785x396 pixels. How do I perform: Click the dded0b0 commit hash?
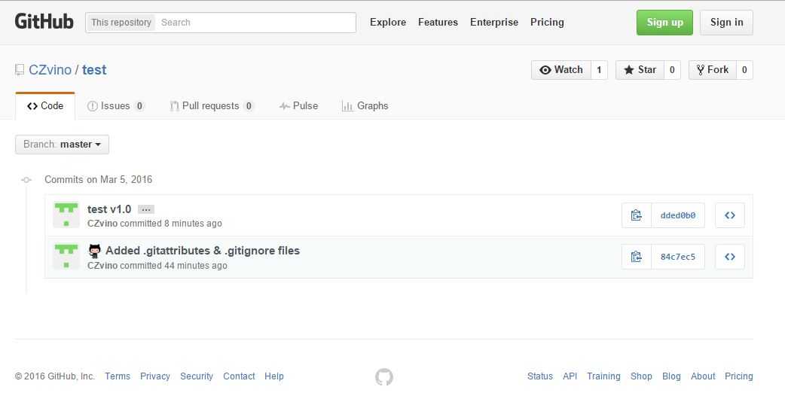click(x=678, y=215)
